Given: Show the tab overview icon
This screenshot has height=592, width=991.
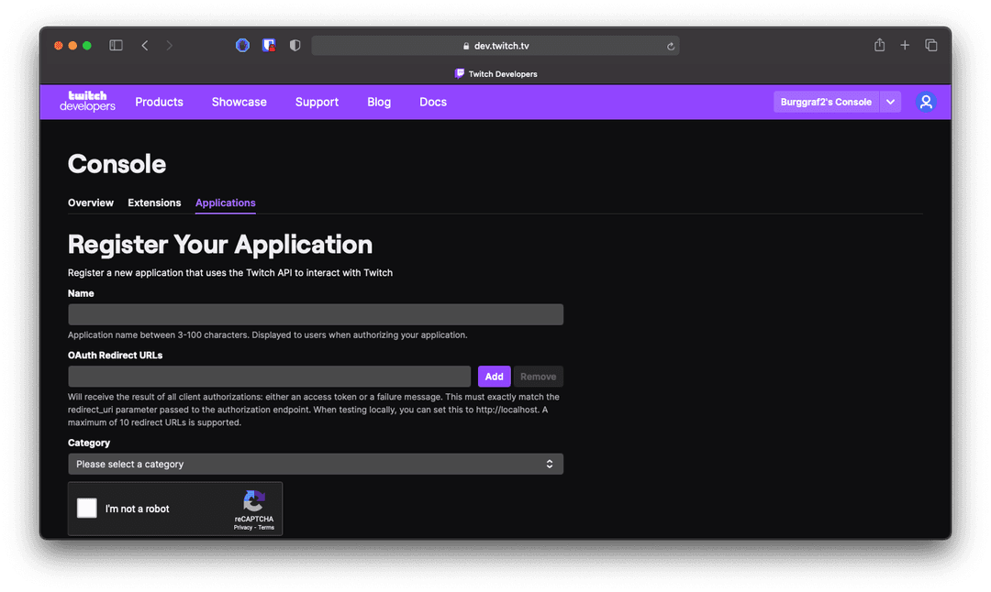Looking at the screenshot, I should tap(930, 44).
